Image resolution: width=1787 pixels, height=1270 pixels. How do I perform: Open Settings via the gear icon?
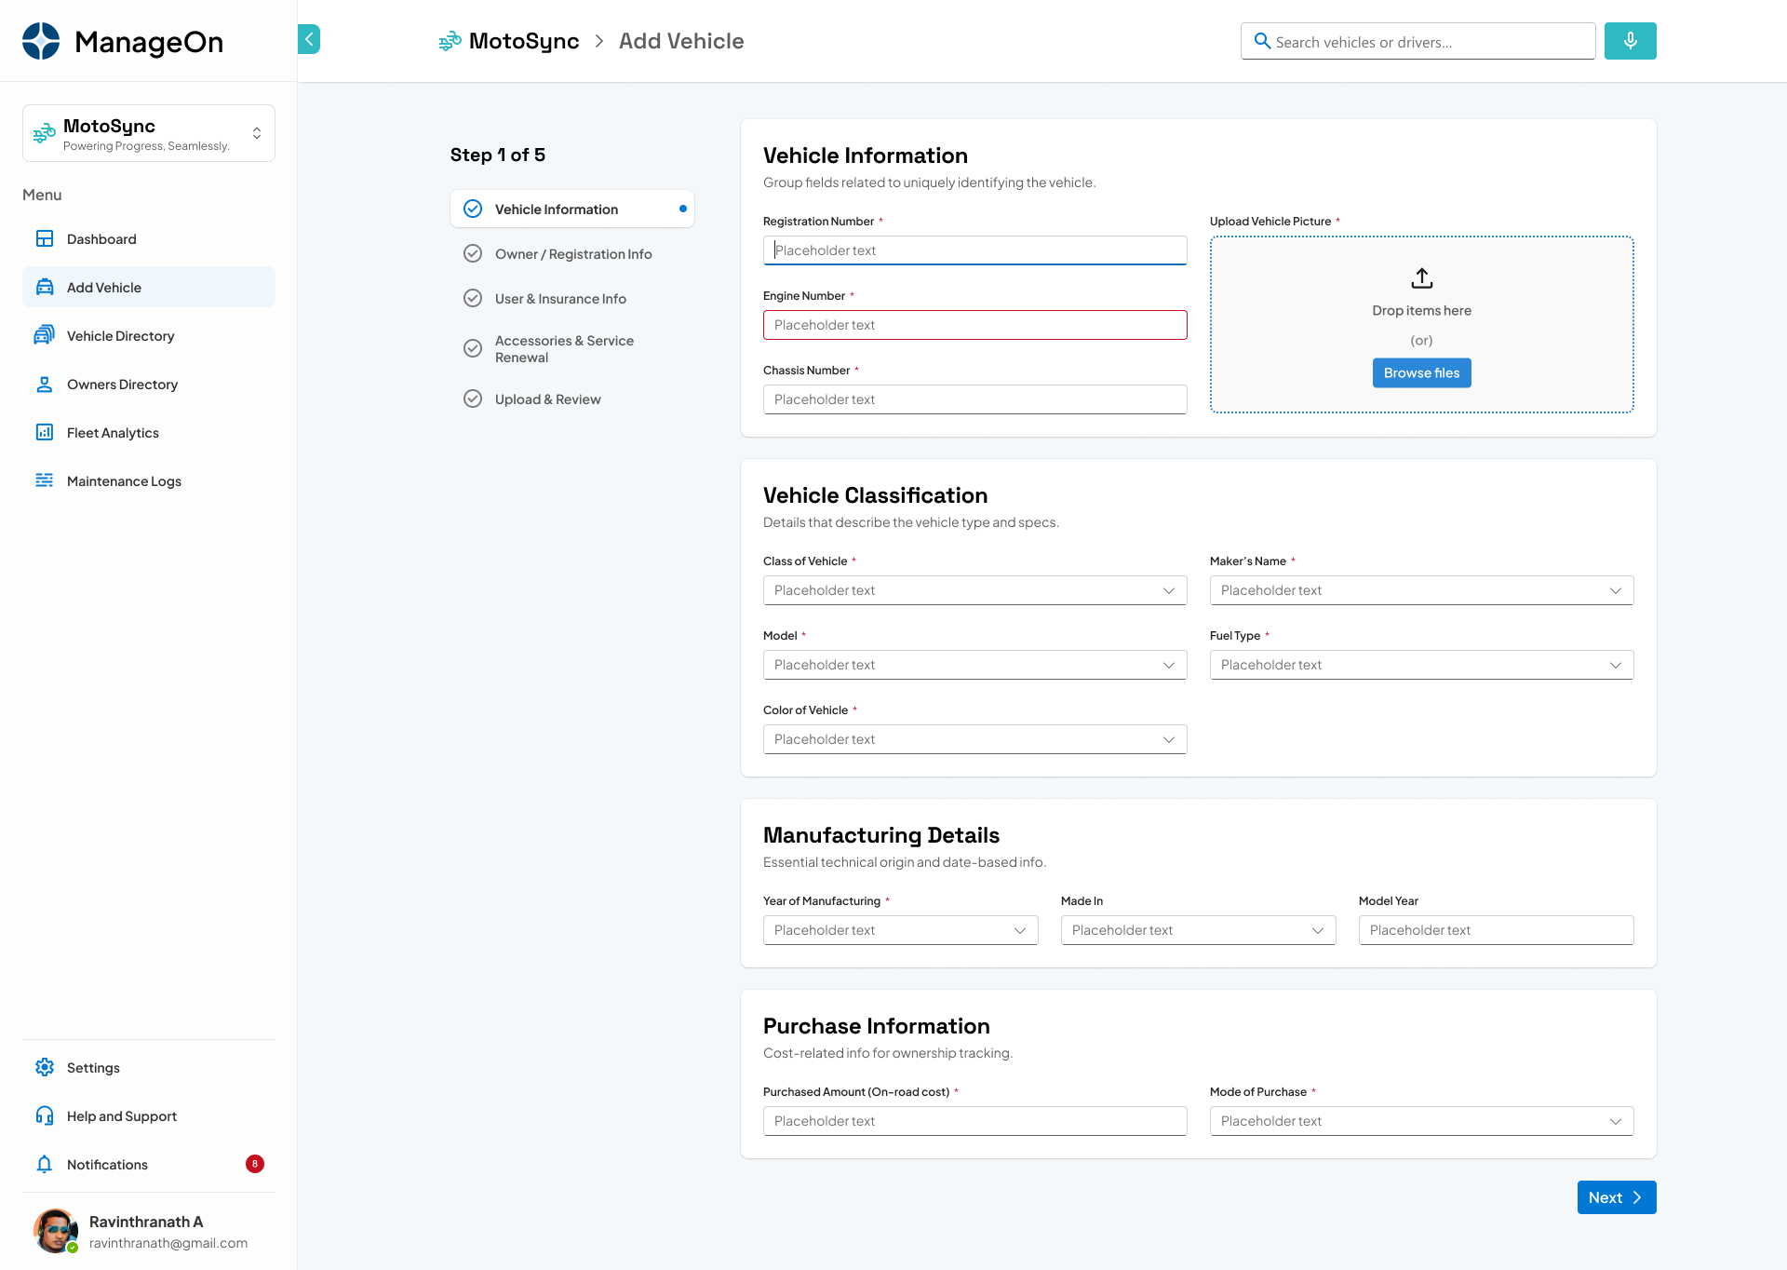click(45, 1067)
